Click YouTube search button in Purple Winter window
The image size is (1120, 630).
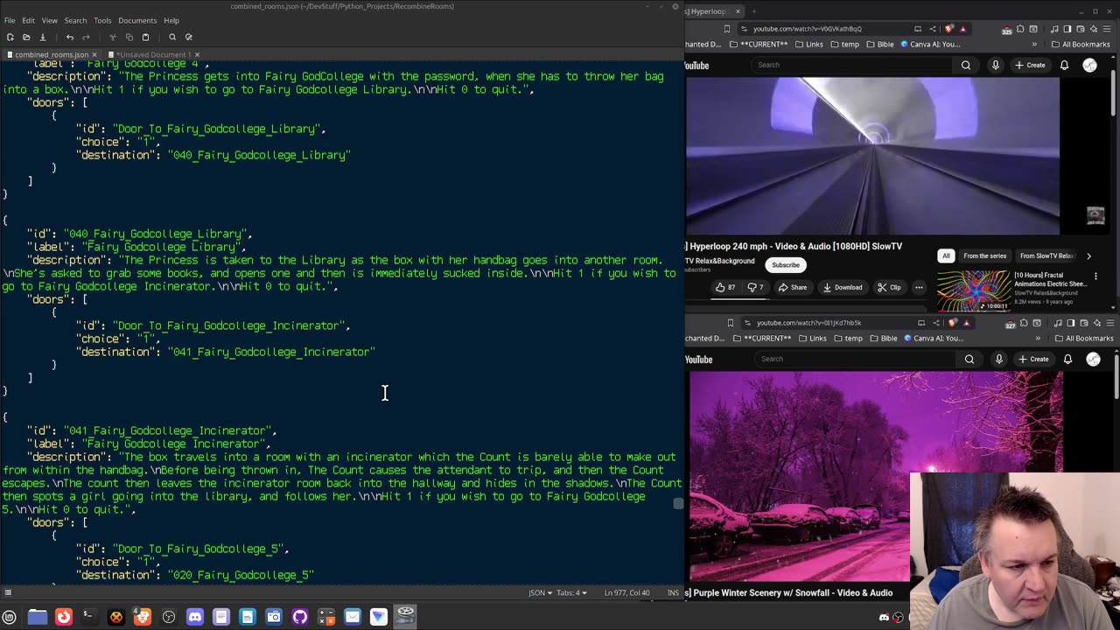click(x=969, y=359)
